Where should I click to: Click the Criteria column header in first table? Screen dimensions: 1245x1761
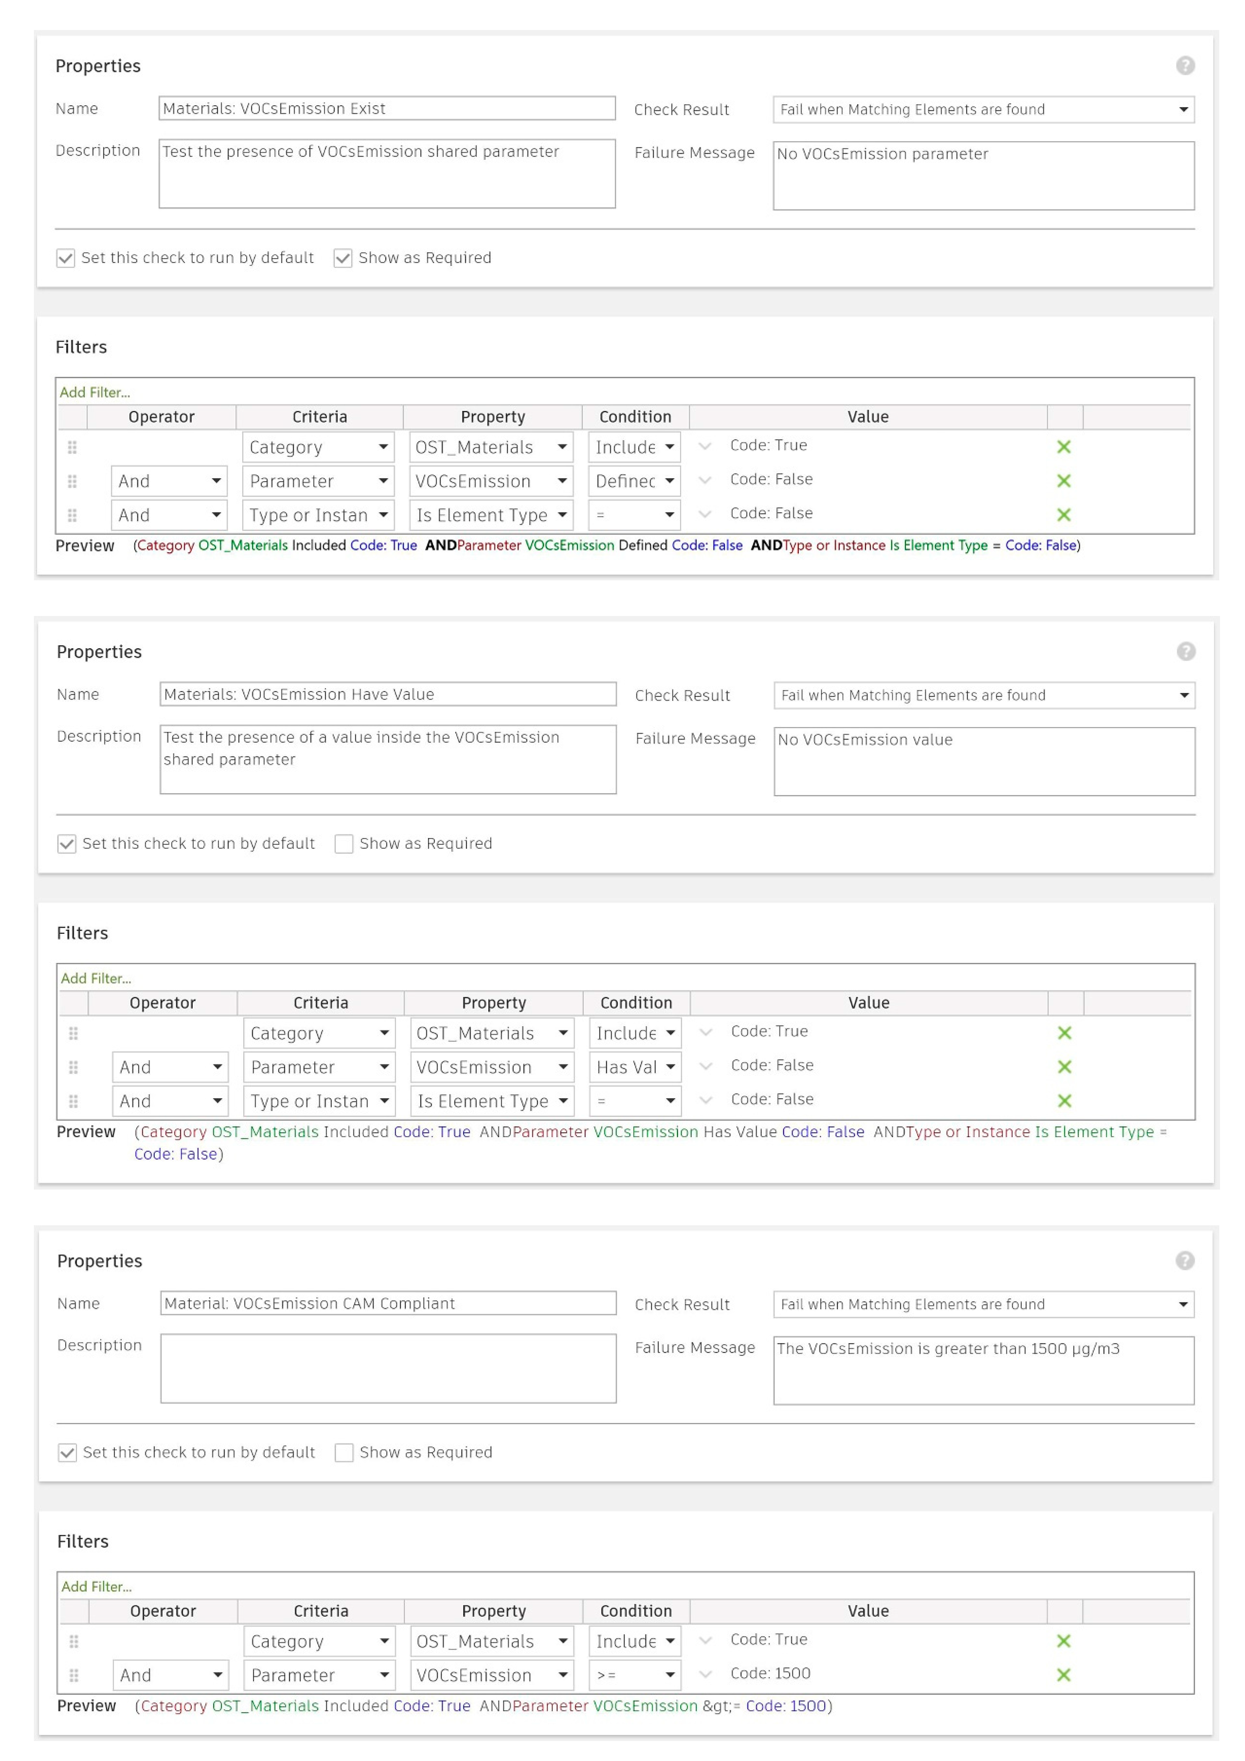[320, 417]
